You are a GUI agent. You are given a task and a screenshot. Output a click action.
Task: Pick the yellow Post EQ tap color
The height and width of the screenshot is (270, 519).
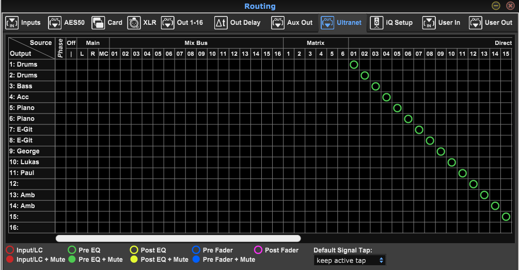tap(134, 250)
